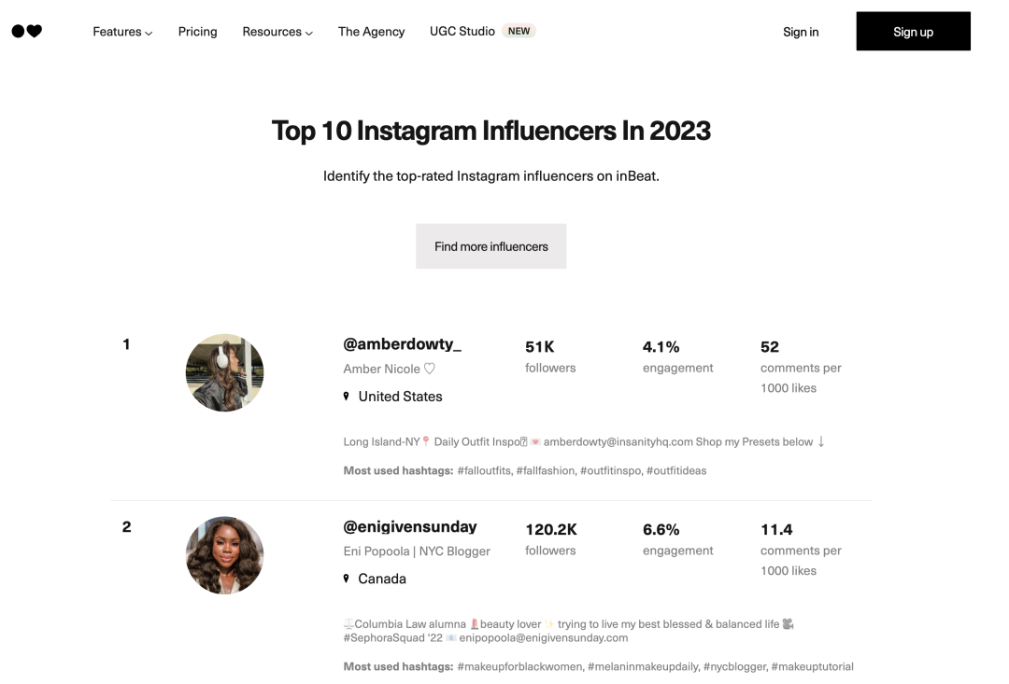Open the UGC Studio menu item

coord(462,31)
